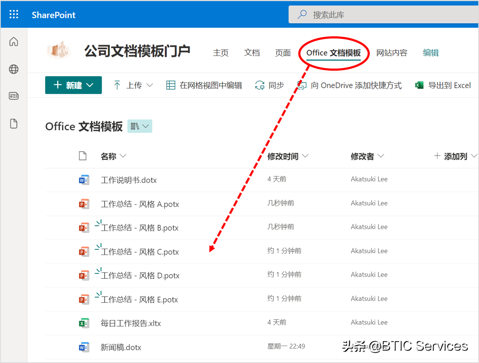Click the 编辑 navigation link

[x=431, y=53]
